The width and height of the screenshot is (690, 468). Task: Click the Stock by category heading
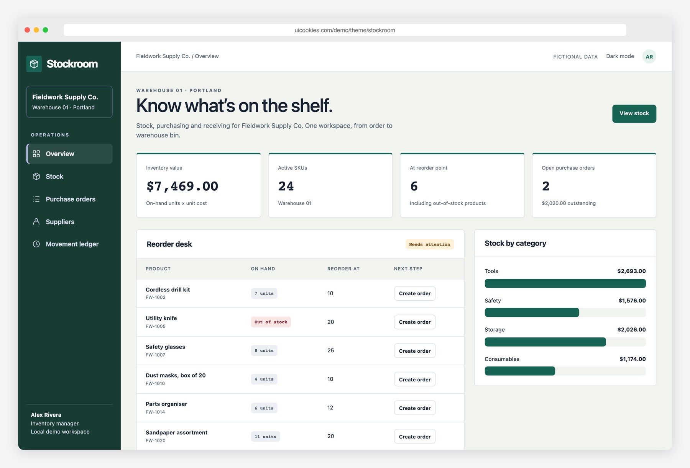(515, 244)
